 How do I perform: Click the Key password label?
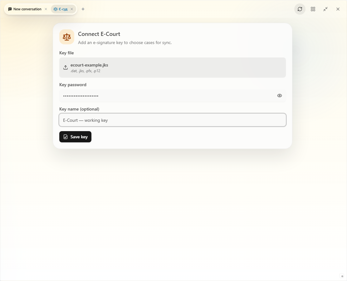(x=73, y=85)
